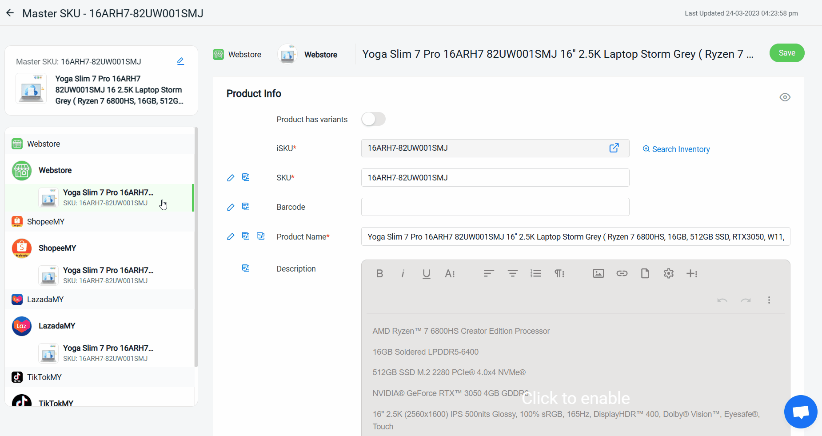Click the green Save button
Viewport: 822px width, 436px height.
[x=786, y=53]
